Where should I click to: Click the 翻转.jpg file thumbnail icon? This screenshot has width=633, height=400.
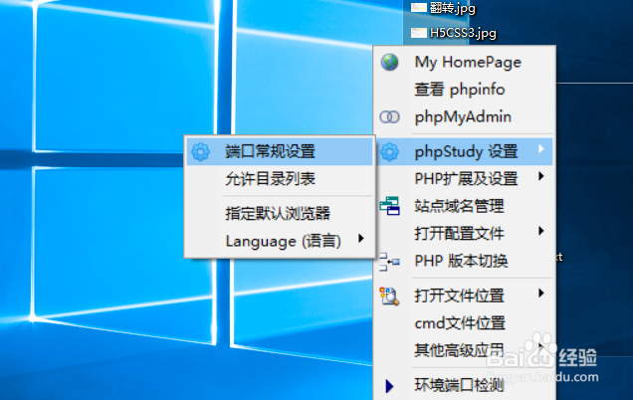419,8
